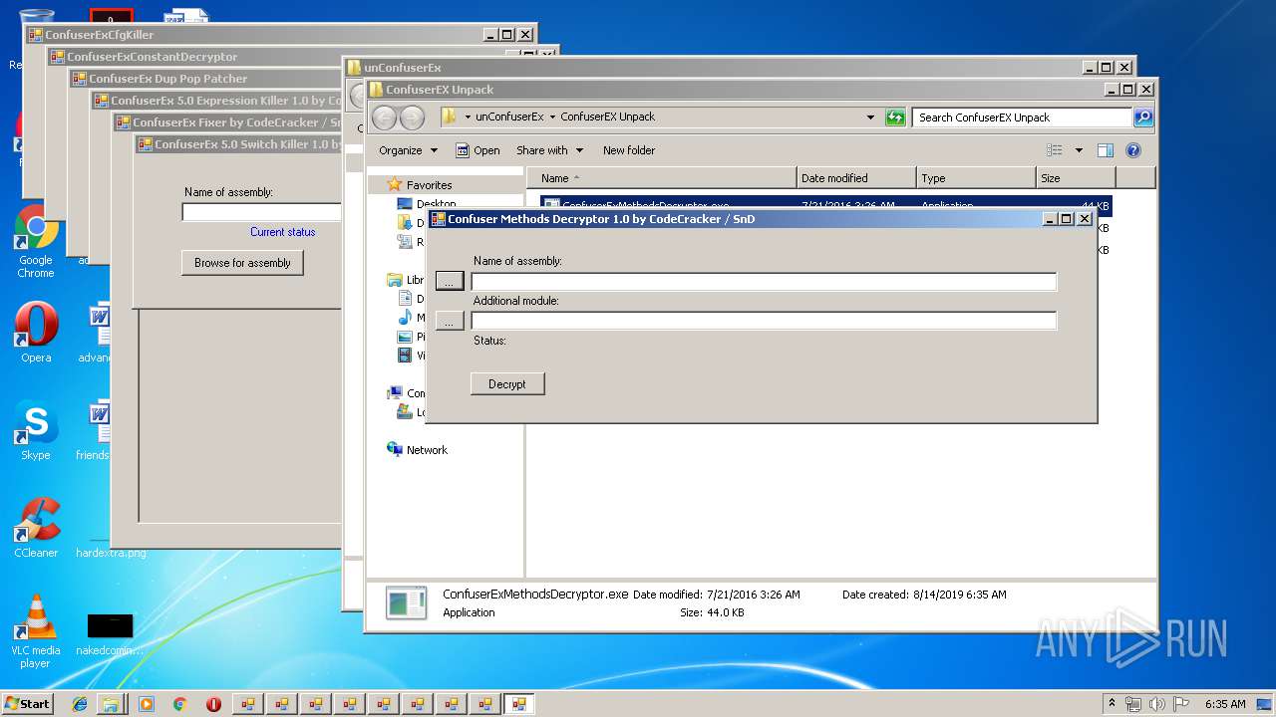Activate the ConfuserExCfgKiller window title
Viewport: 1276px width, 717px height.
coord(100,35)
